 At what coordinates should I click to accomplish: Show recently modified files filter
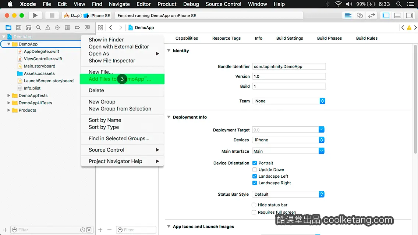[x=83, y=230]
